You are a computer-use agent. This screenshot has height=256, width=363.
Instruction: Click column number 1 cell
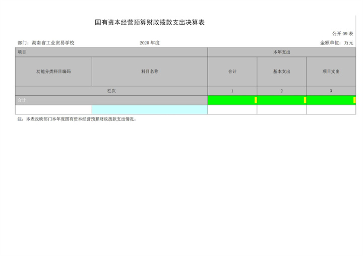pos(232,91)
